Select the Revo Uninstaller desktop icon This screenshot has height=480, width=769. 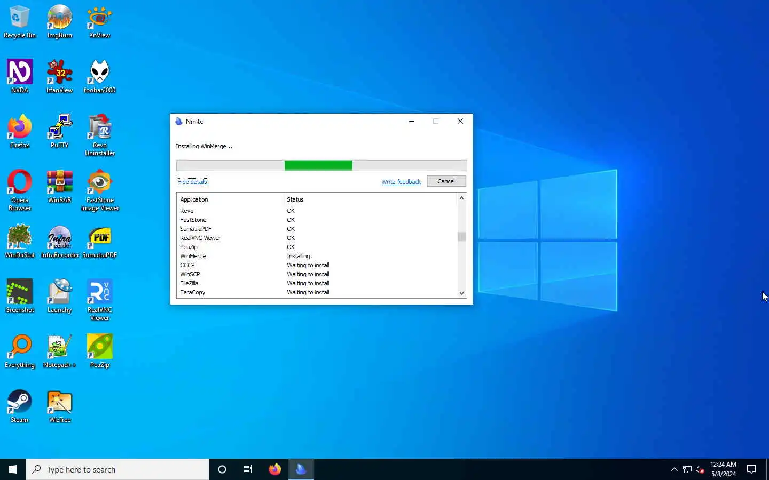point(99,135)
